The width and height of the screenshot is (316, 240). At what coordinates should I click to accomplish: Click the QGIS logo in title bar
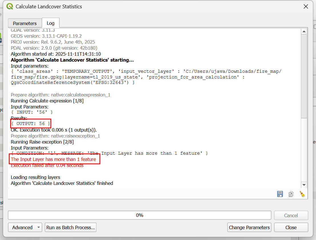[x=9, y=6]
